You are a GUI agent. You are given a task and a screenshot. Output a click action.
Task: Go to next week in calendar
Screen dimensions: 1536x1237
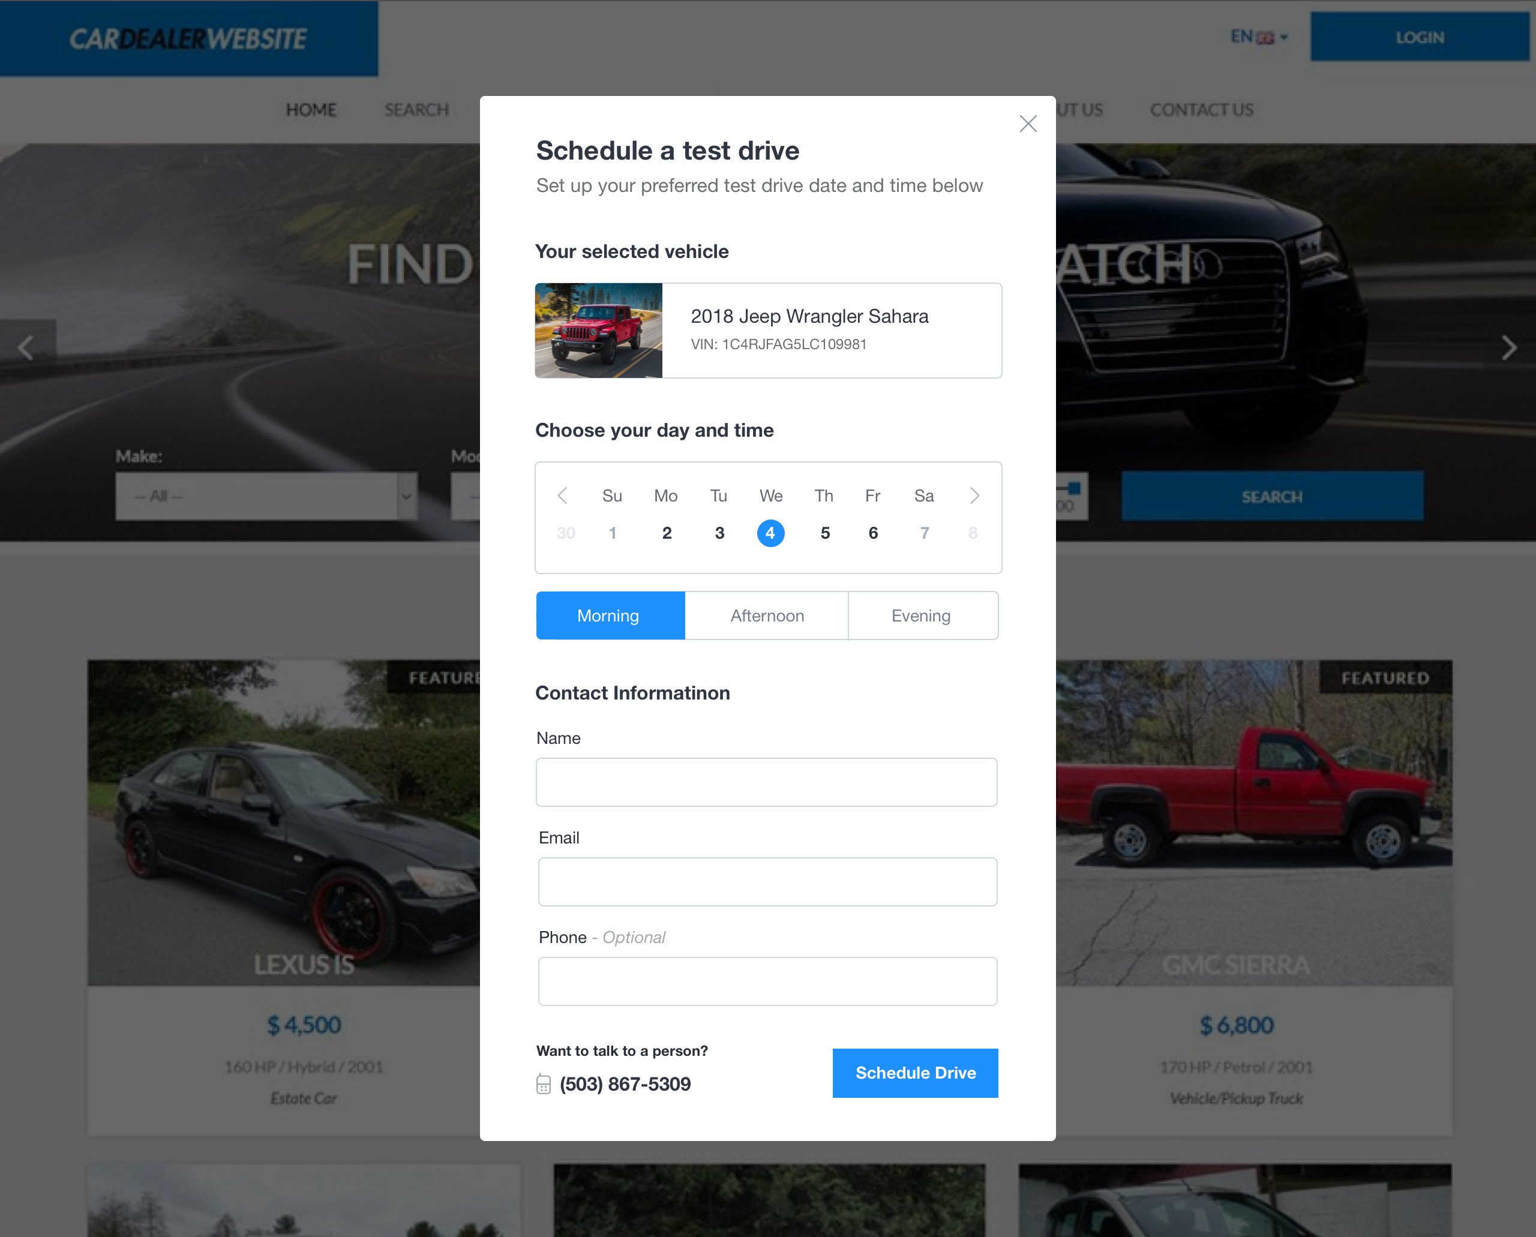[974, 496]
